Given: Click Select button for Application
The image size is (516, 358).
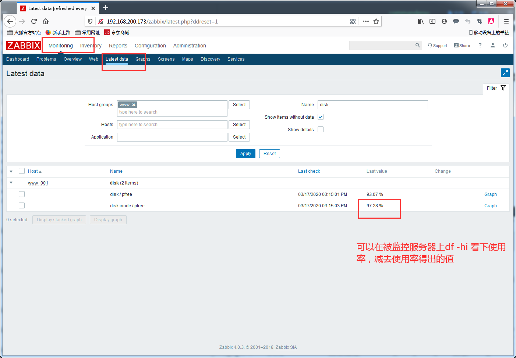Looking at the screenshot, I should pos(239,137).
